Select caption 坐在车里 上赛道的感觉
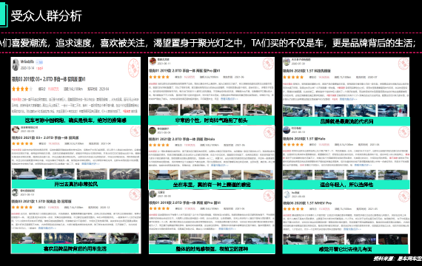Screen dimensions: 422x266 tap(212, 185)
